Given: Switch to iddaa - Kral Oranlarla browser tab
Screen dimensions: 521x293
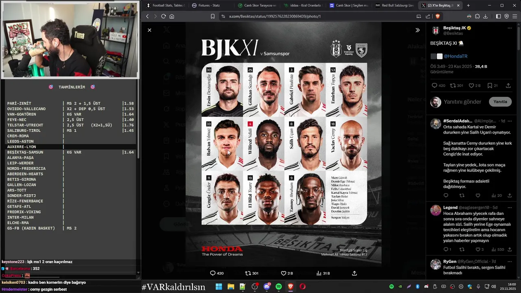Looking at the screenshot, I should (302, 5).
